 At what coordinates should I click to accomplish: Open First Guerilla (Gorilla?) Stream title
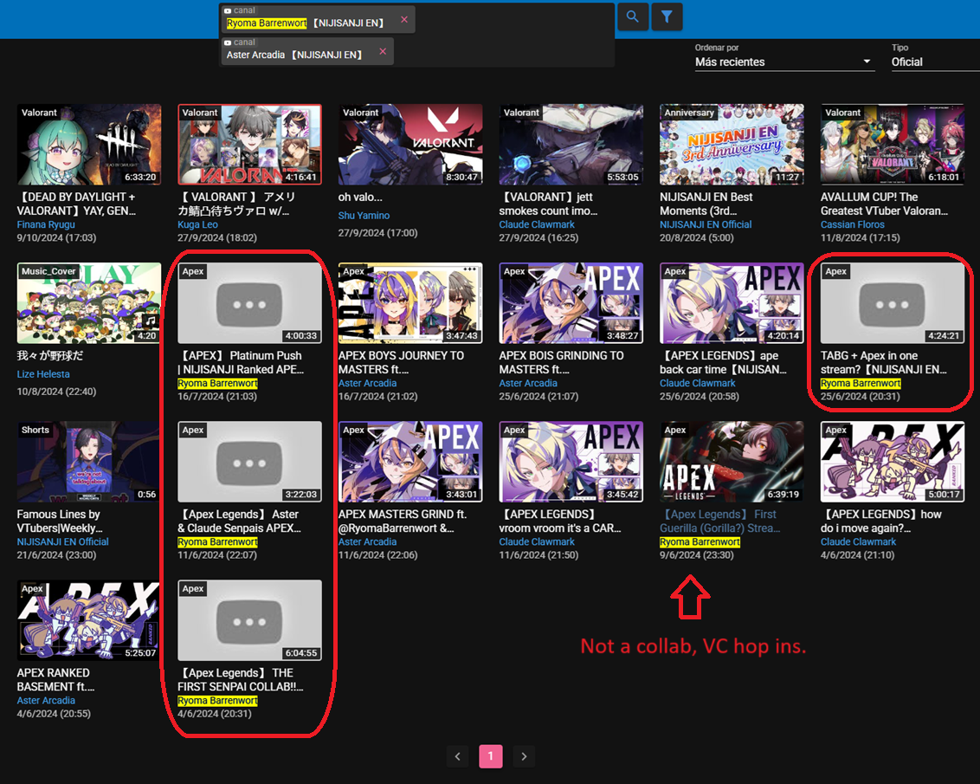click(719, 522)
